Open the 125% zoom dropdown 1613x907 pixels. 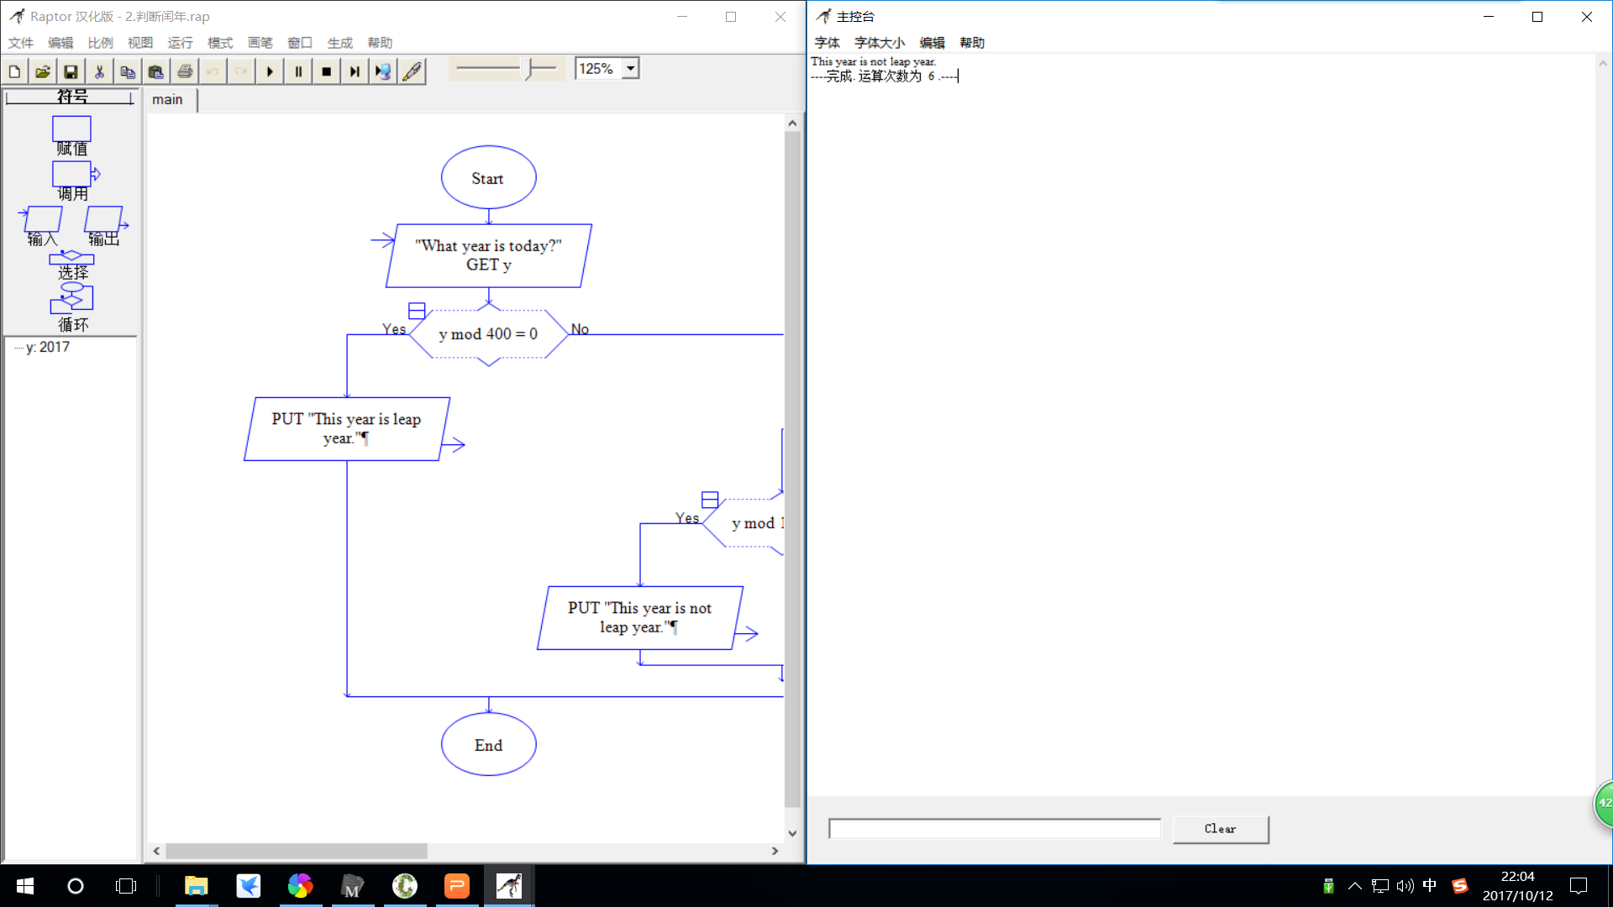click(630, 69)
